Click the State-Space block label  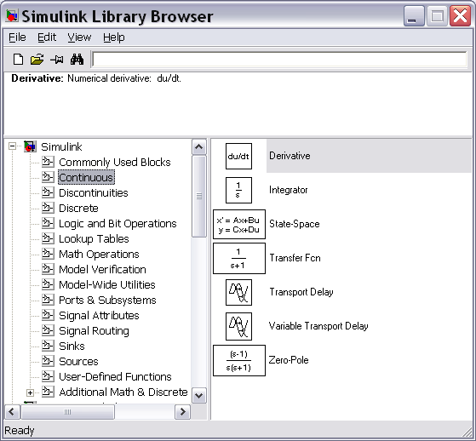pos(294,224)
